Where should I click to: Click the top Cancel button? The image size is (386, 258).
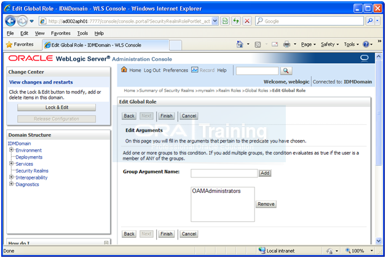click(189, 116)
